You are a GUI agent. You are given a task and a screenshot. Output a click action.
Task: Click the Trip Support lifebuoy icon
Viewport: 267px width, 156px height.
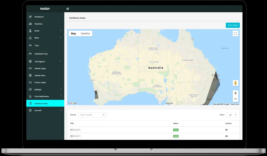tap(30, 61)
